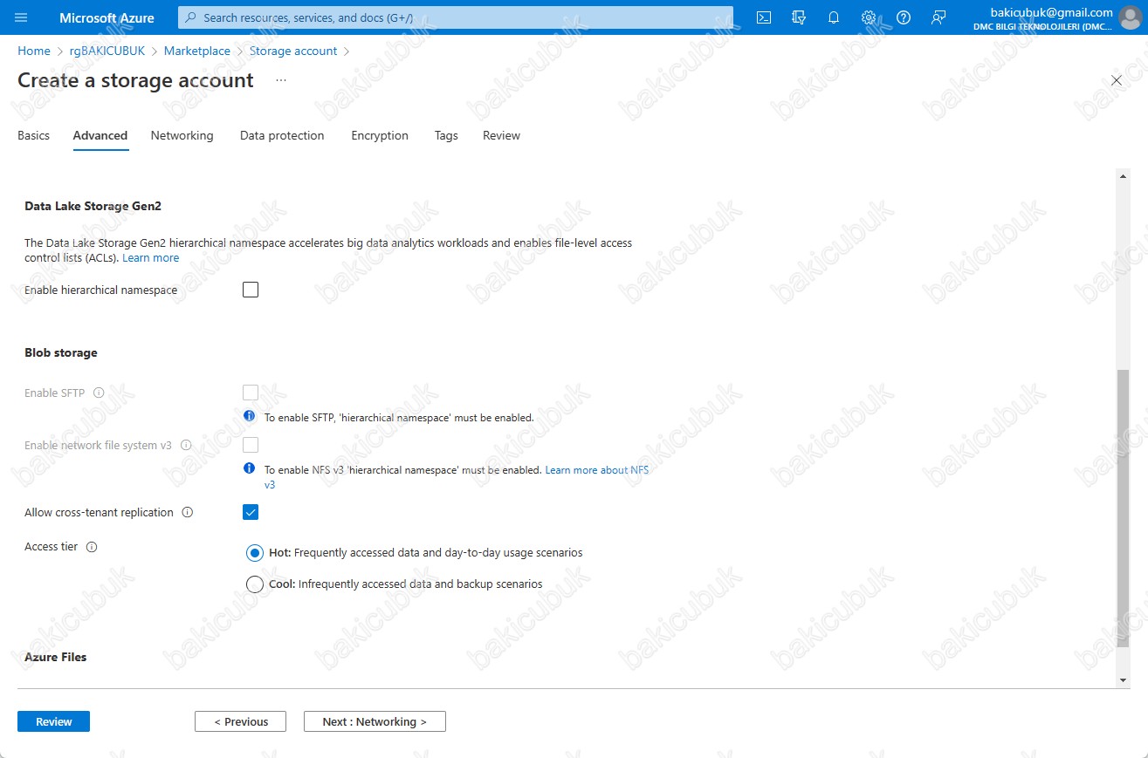Open the Help question mark icon

click(x=904, y=17)
